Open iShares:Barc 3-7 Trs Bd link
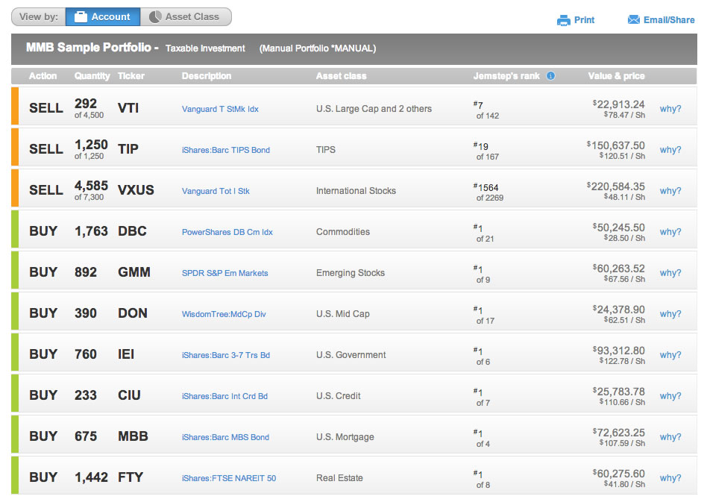Image resolution: width=707 pixels, height=502 pixels. (x=226, y=355)
